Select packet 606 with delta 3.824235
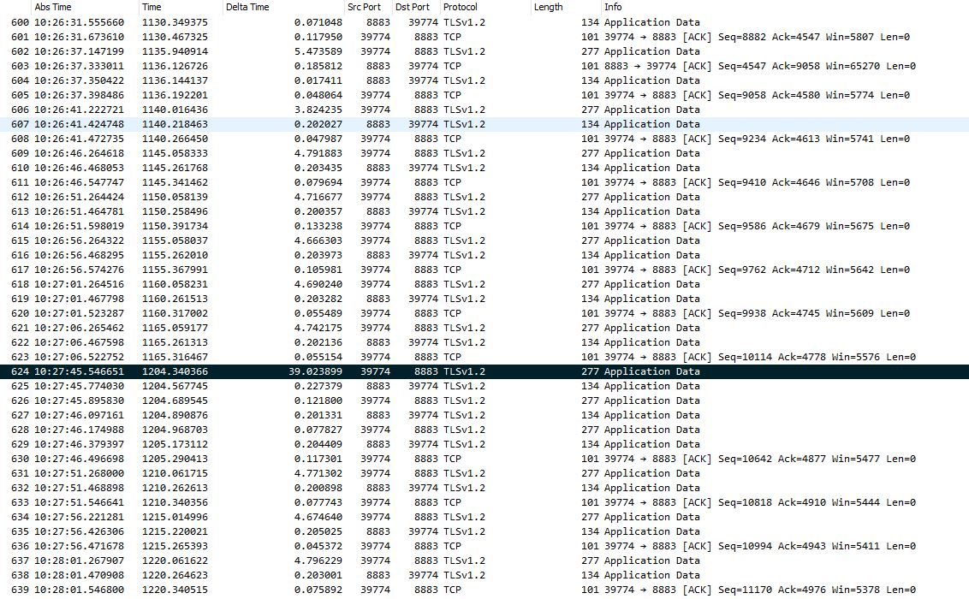The image size is (969, 599). (x=484, y=110)
